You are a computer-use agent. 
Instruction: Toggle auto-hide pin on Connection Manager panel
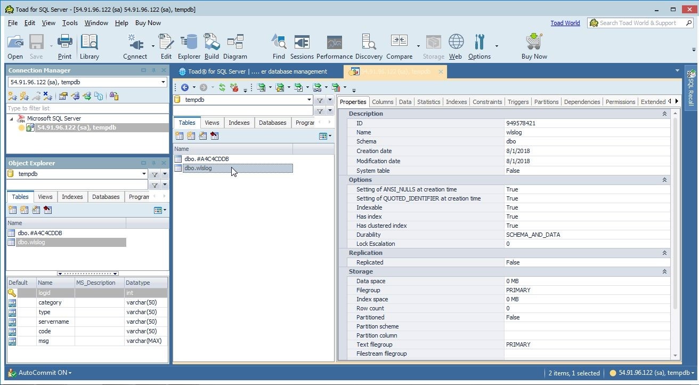click(153, 70)
